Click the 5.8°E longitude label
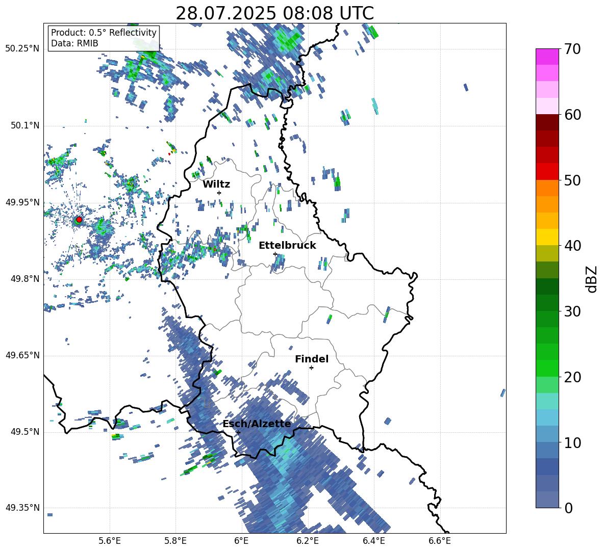The width and height of the screenshot is (604, 551). (175, 541)
